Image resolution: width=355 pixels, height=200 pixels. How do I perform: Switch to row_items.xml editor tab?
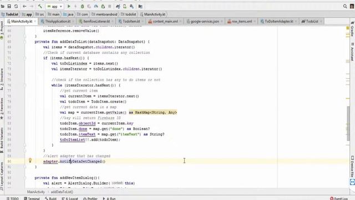242,21
